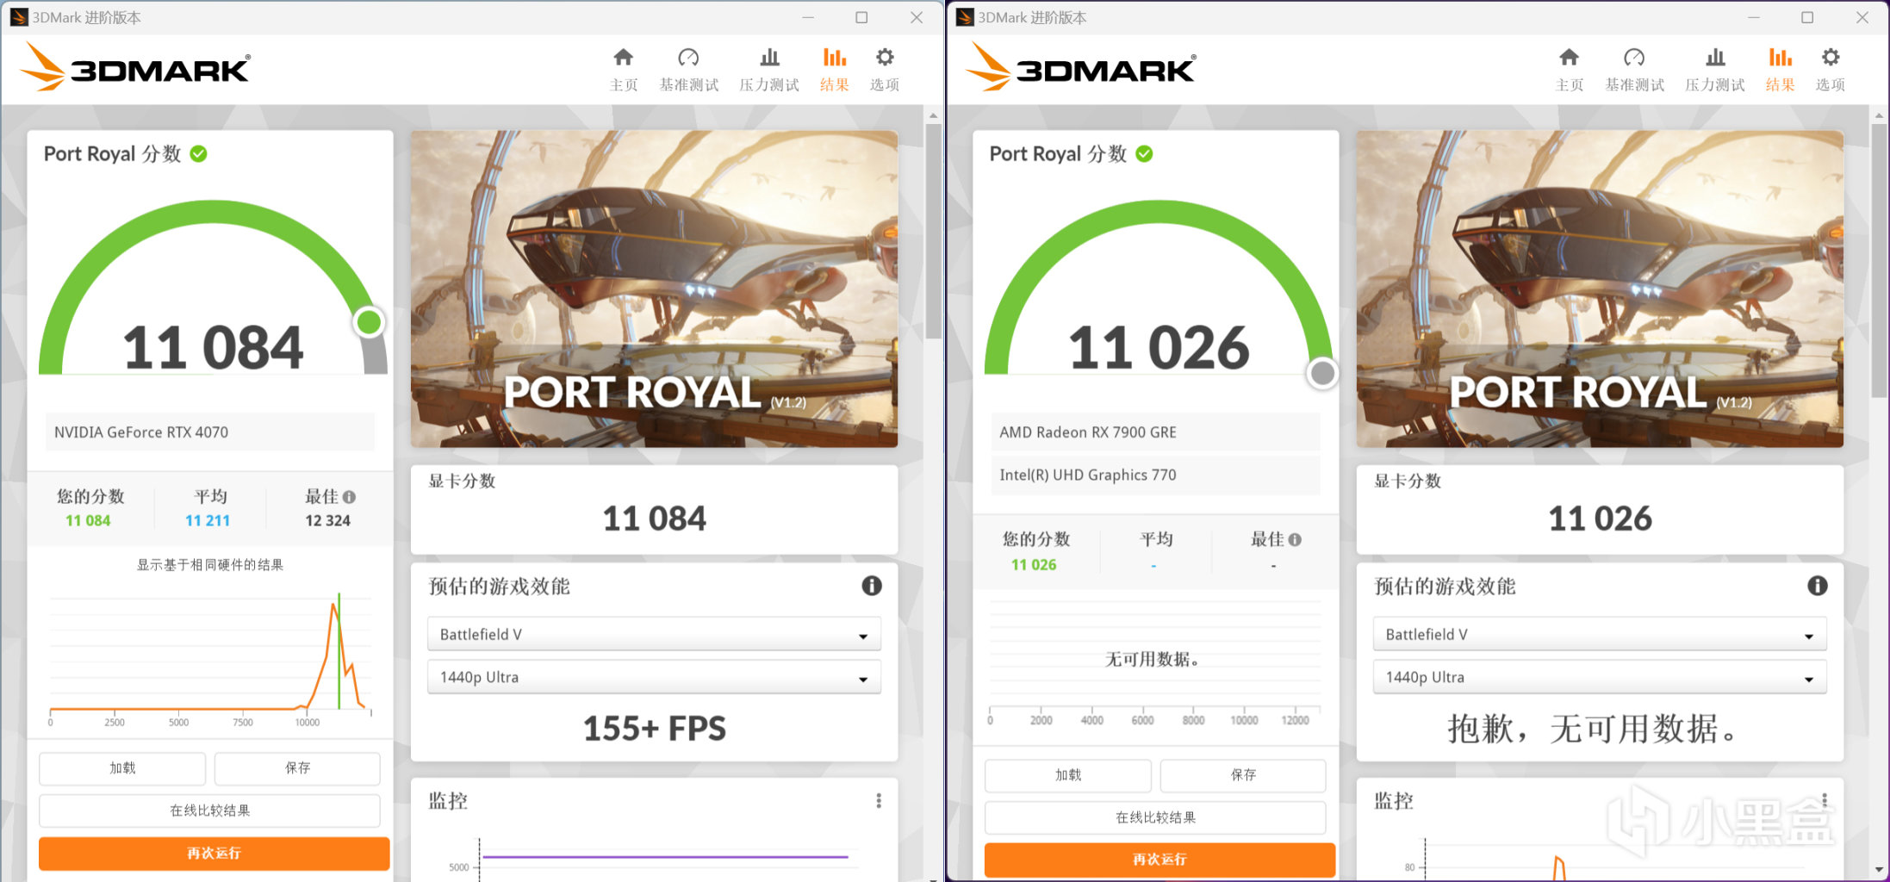
Task: Open monitoring panel three-dot menu in left window
Action: (879, 801)
